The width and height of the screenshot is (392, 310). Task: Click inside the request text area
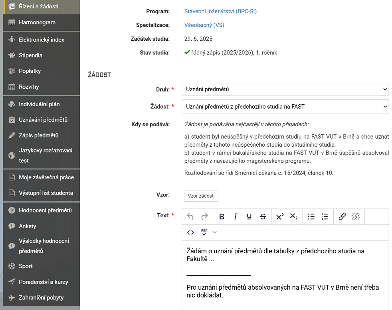pos(285,275)
